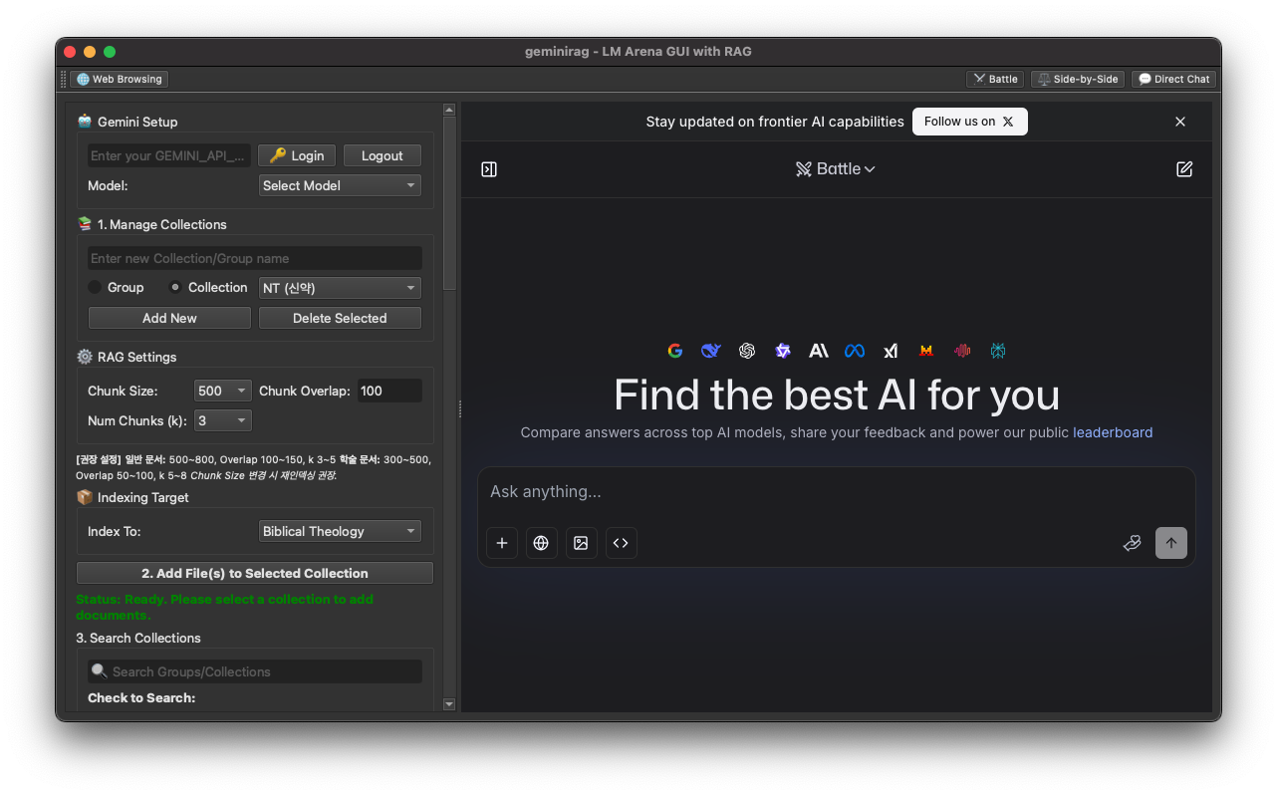Screen dimensions: 1277x795
Task: Focus the new Collection/Group name field
Action: (x=255, y=258)
